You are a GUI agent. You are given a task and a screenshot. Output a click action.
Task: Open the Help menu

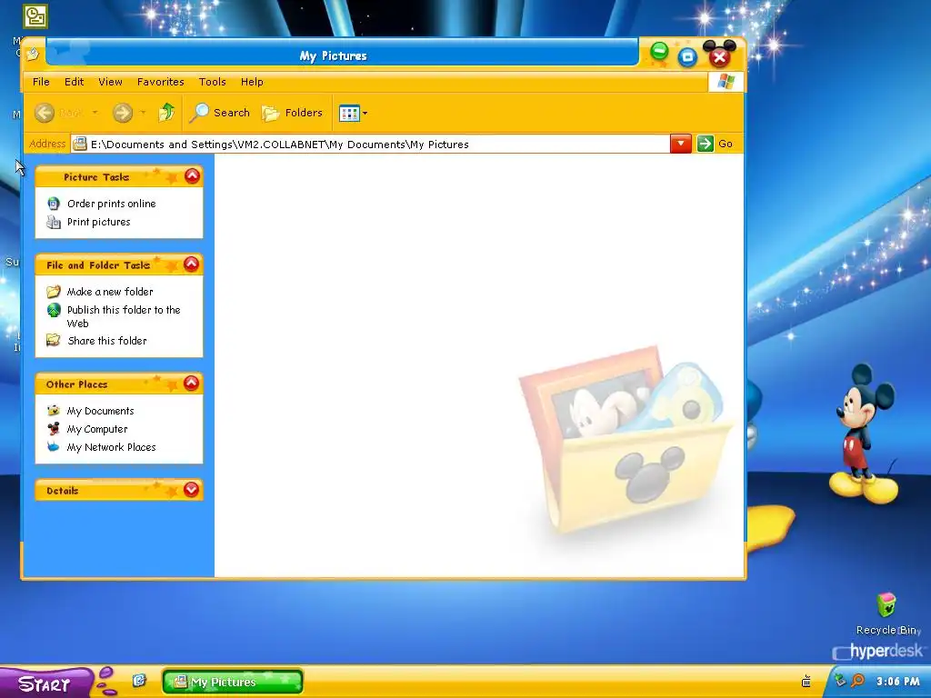tap(252, 82)
